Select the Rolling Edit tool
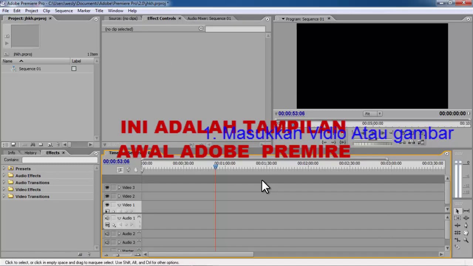Screen dimensions: 473x266 coord(457,232)
